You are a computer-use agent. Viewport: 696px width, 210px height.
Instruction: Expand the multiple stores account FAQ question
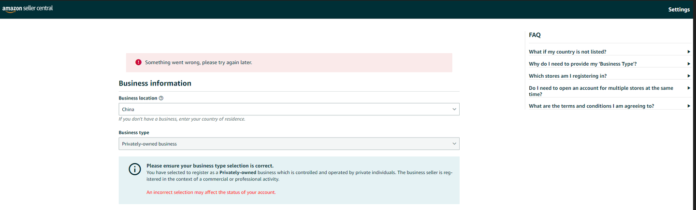601,91
